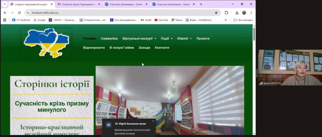Show hidden bookmarks with the chevron

225,20
